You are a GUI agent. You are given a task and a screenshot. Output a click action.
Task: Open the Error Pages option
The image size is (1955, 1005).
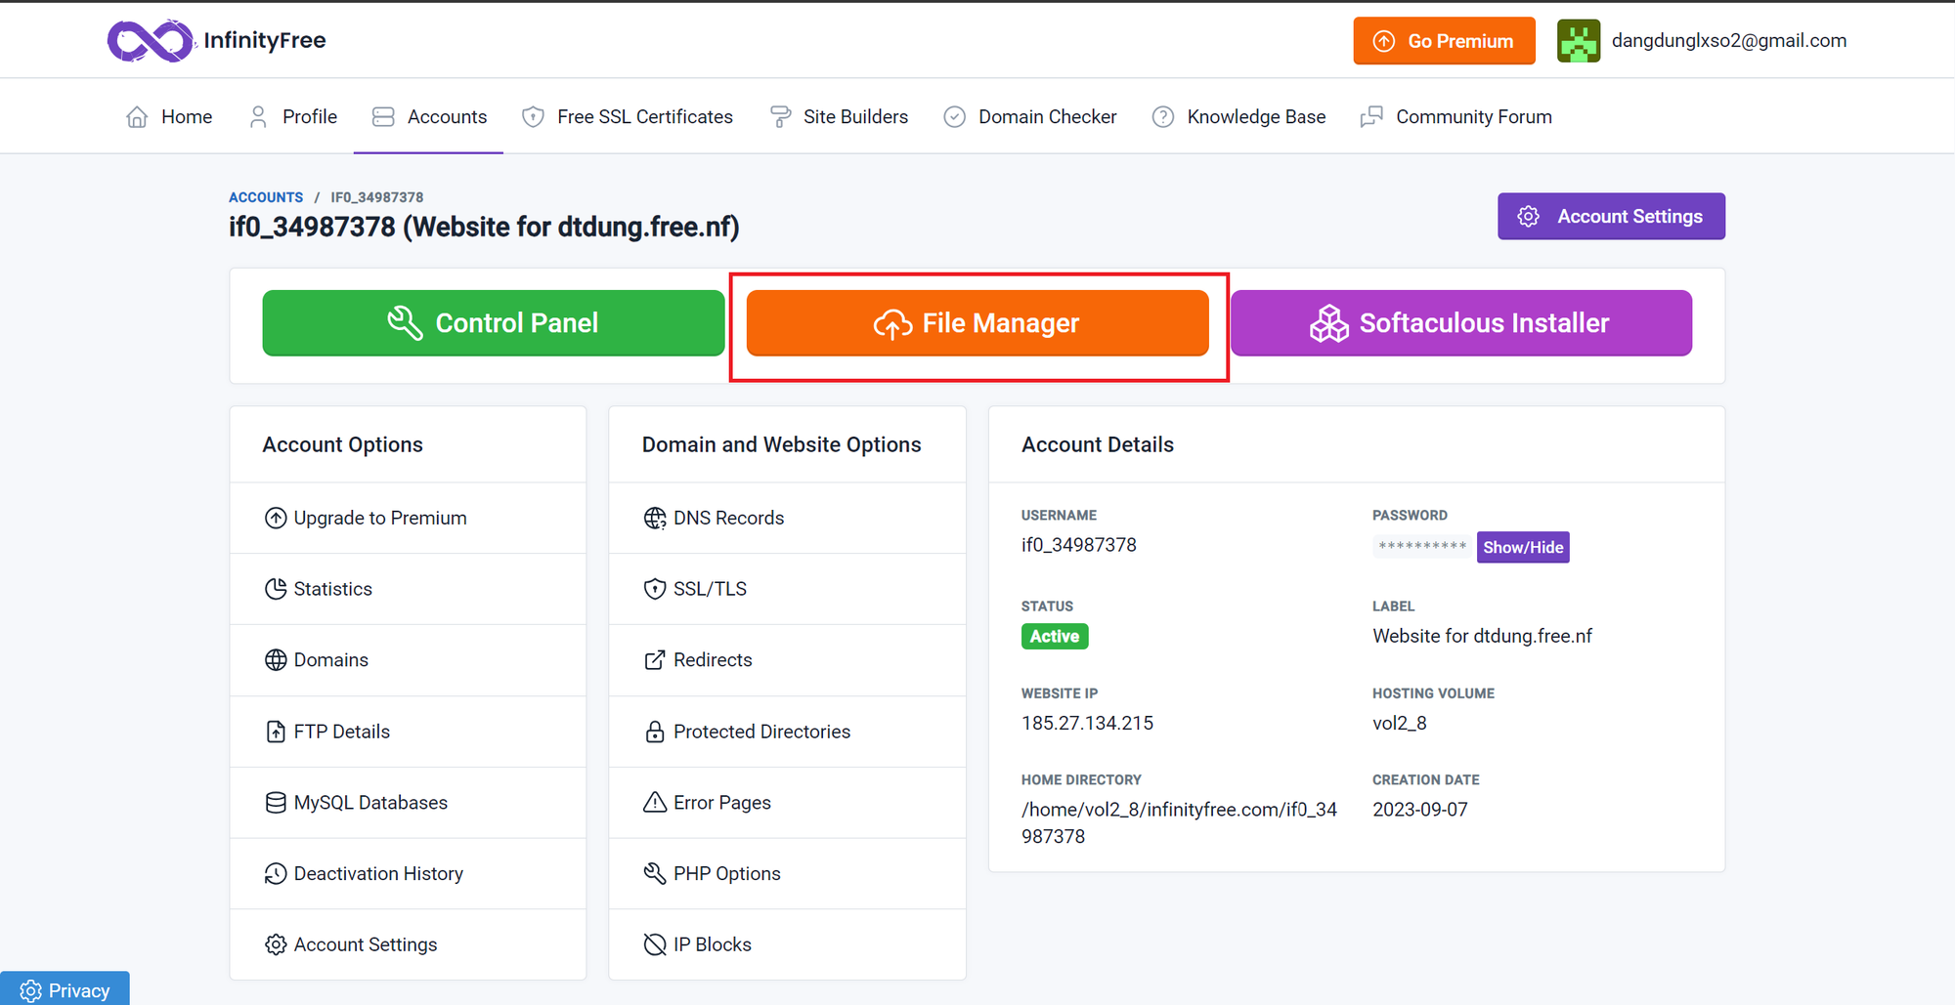coord(787,803)
